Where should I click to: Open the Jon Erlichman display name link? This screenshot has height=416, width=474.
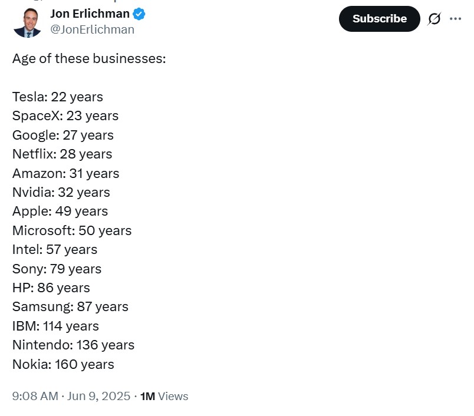click(90, 14)
